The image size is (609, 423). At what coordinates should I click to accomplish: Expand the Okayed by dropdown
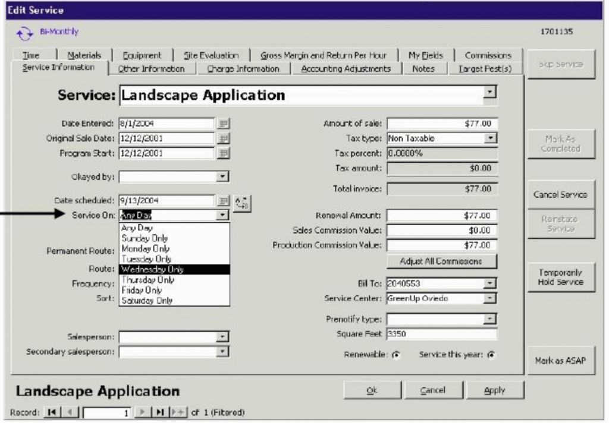point(223,176)
